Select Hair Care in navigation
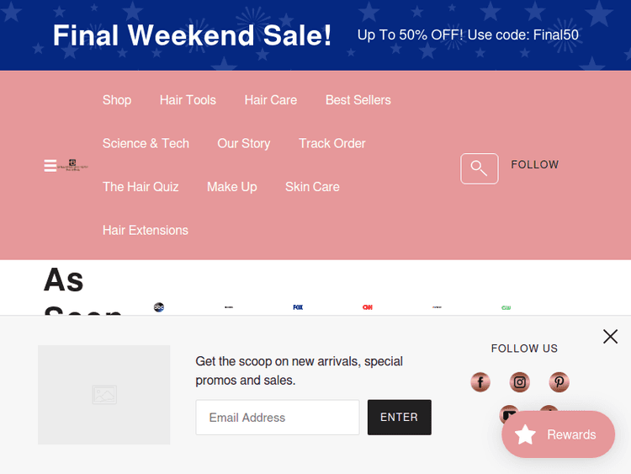 (x=271, y=100)
